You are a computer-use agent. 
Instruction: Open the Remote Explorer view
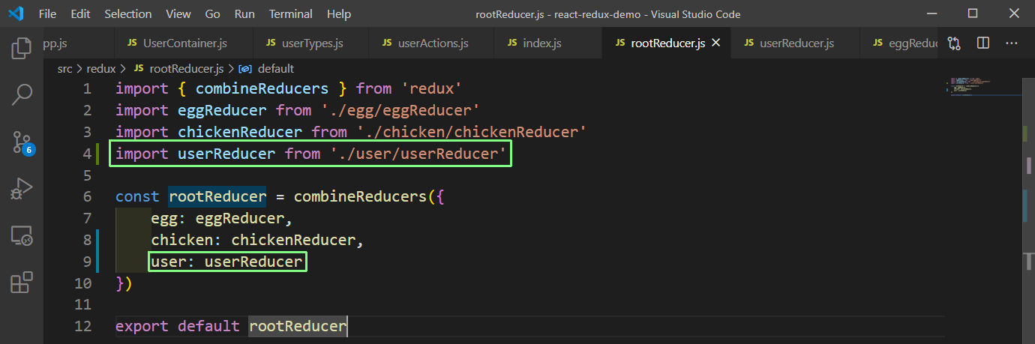point(21,236)
